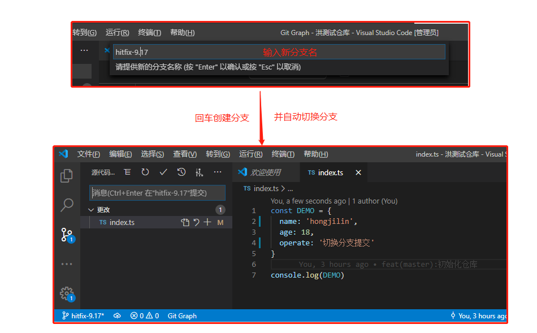Viewport: 537px width, 333px height.
Task: Open view history icon in Source Control toolbar
Action: [182, 172]
